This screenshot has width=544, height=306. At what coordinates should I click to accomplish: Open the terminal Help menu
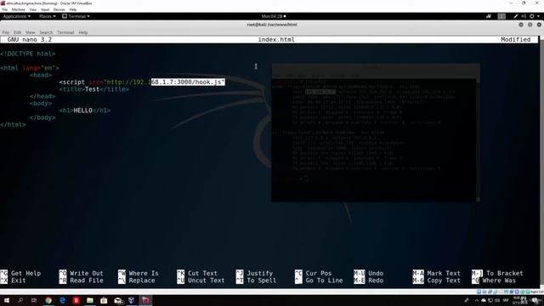coord(83,32)
